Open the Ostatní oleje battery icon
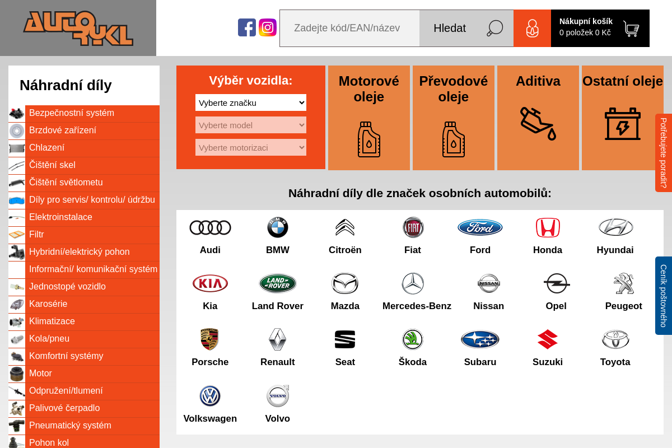 [x=623, y=123]
